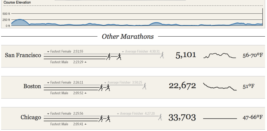Click San Francisco temperature 56-70°F
Viewport: 267px width, 131px height.
click(253, 55)
